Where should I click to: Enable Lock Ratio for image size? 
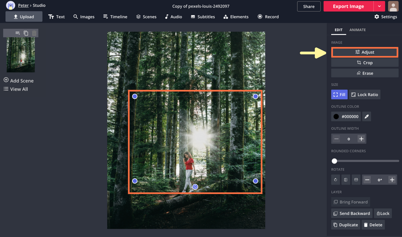[364, 94]
